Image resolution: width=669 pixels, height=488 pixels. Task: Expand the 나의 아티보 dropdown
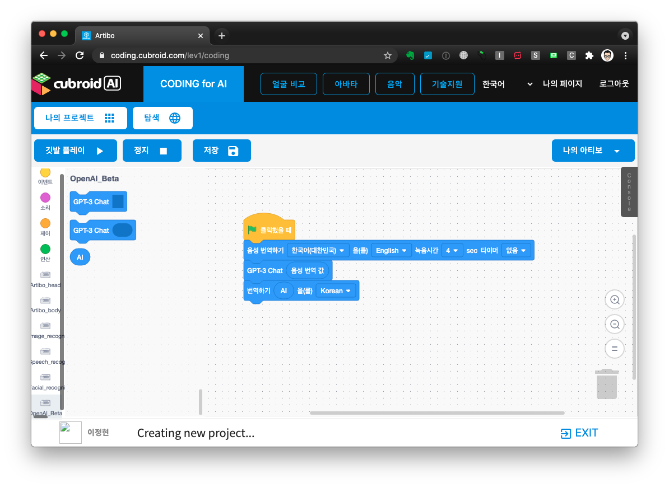[x=593, y=151]
